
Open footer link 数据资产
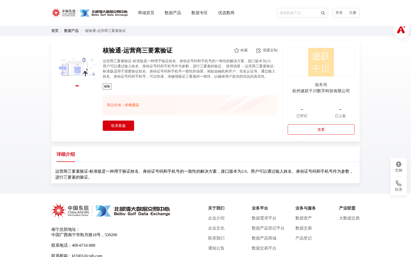(x=304, y=218)
